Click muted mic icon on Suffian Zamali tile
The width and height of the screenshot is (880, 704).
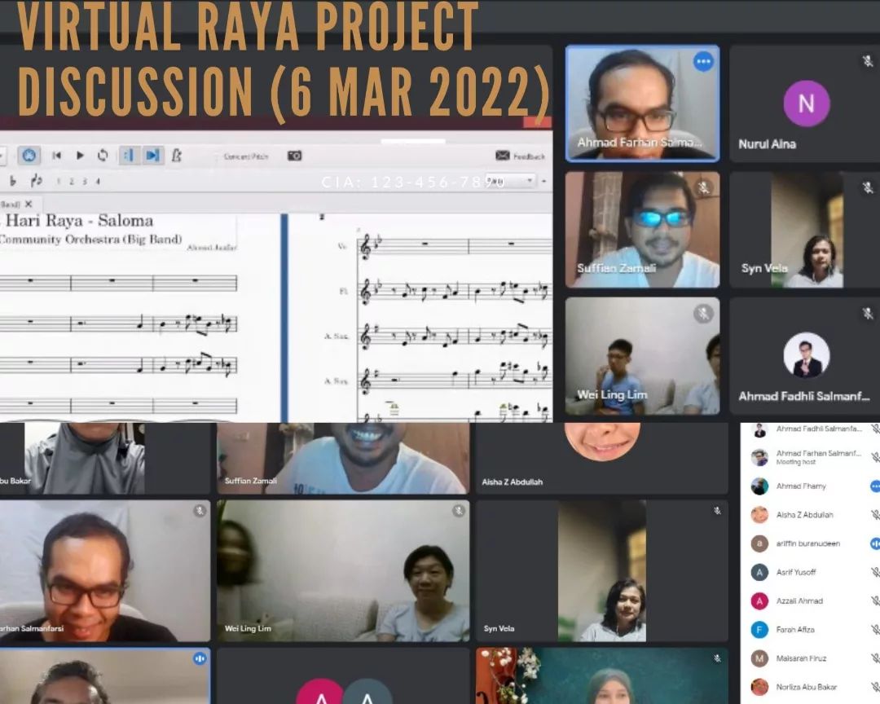tap(703, 187)
